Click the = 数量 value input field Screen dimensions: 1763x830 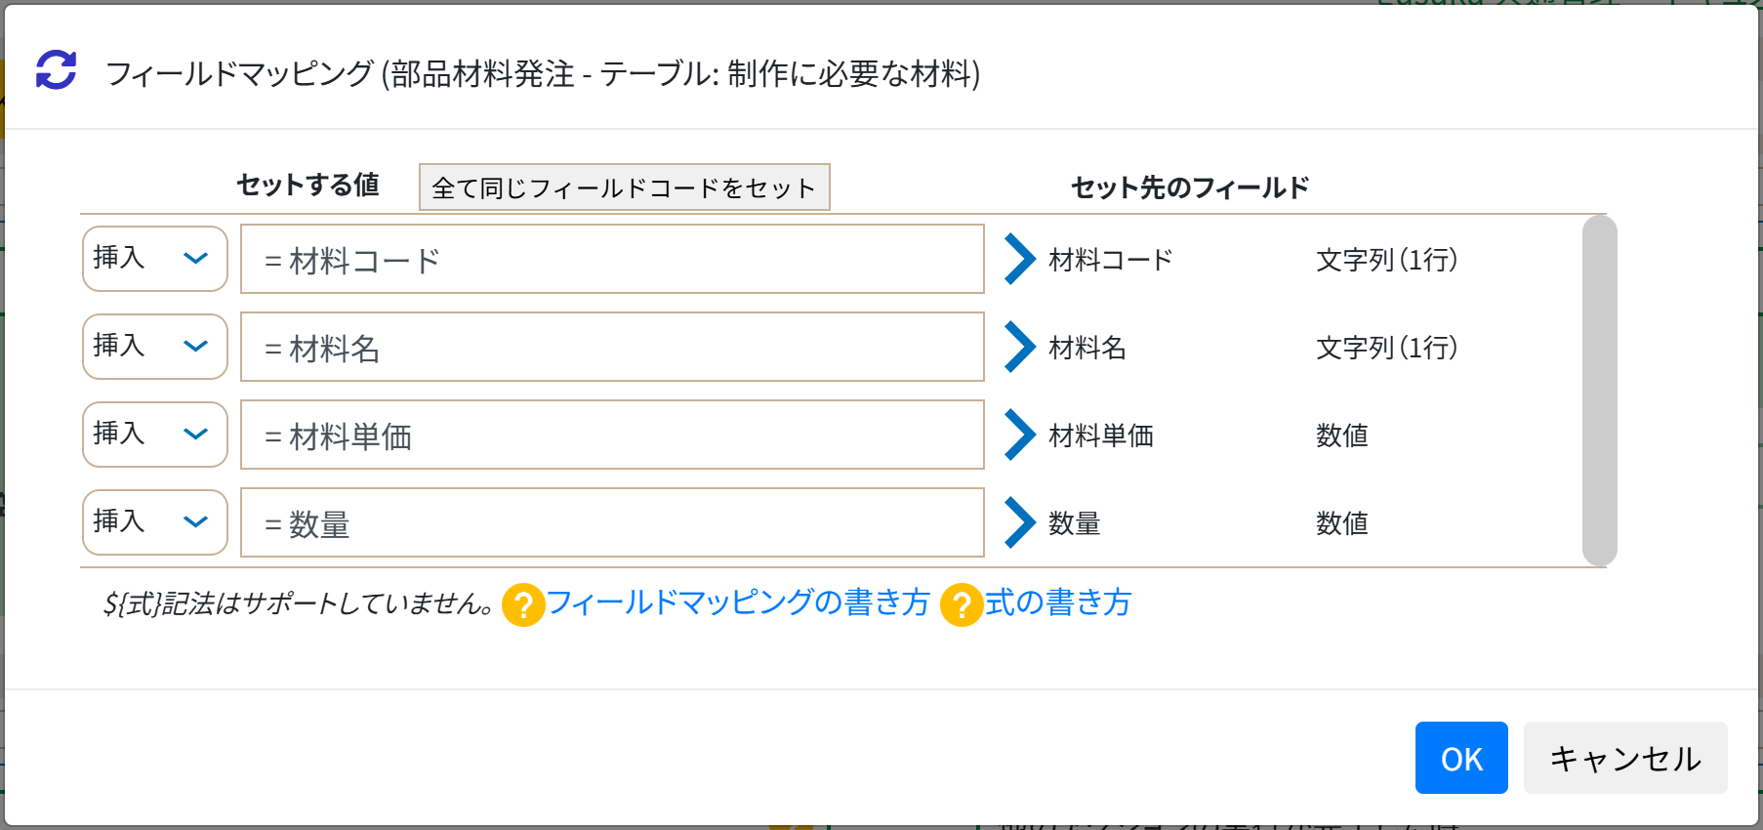tap(612, 522)
